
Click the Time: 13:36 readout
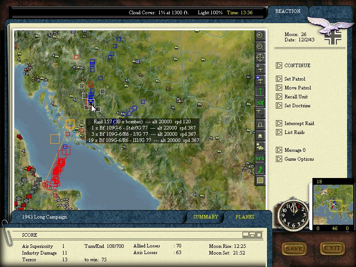(x=239, y=12)
